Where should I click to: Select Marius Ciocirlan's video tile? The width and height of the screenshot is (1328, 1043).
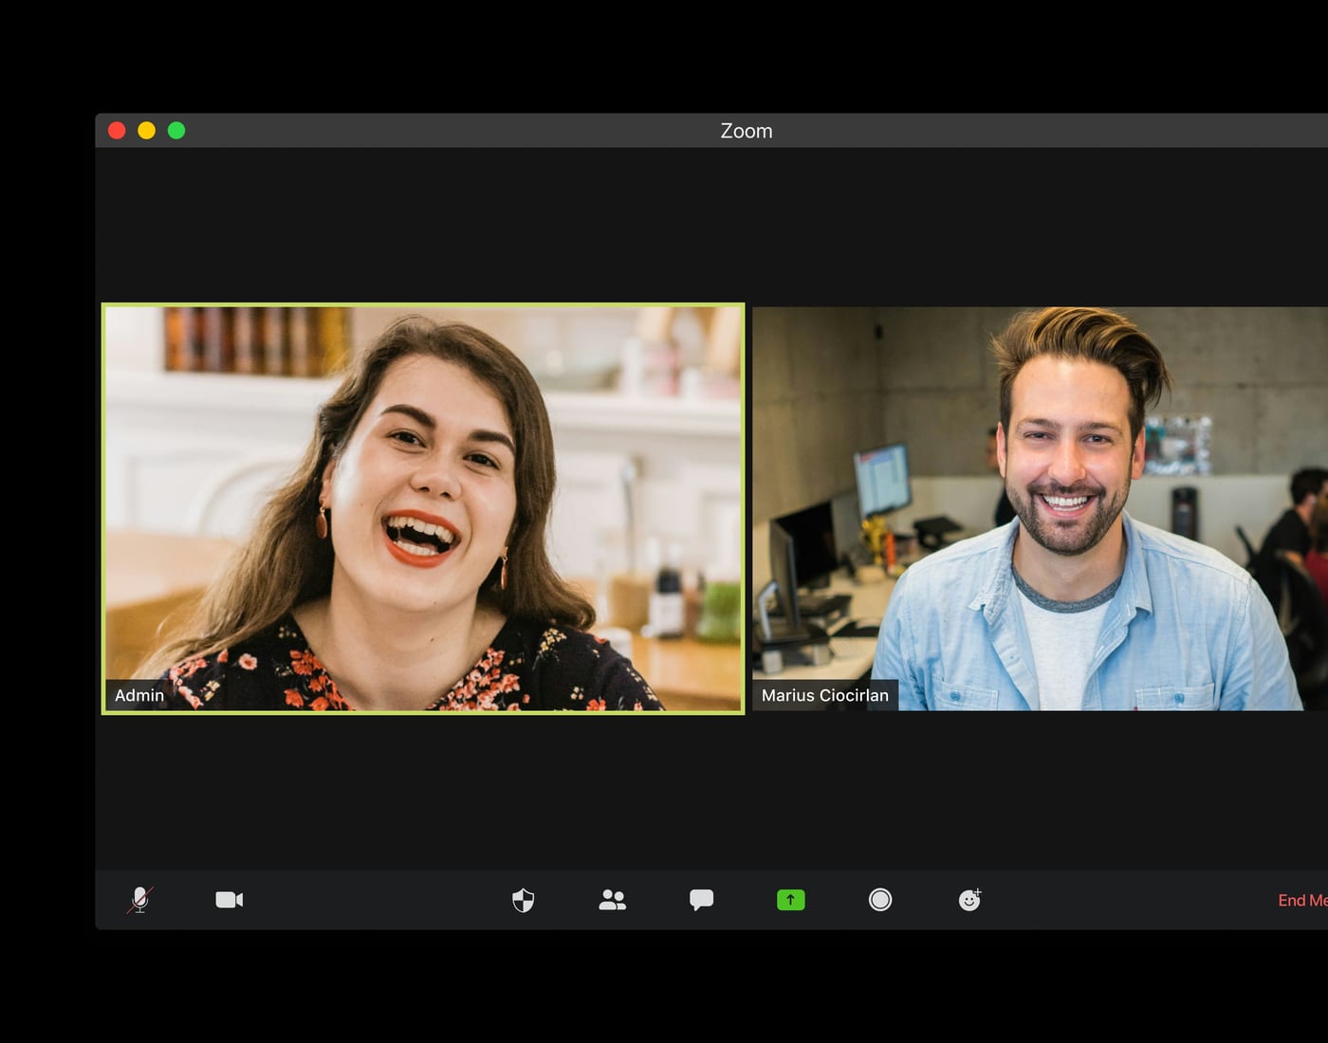(1040, 508)
